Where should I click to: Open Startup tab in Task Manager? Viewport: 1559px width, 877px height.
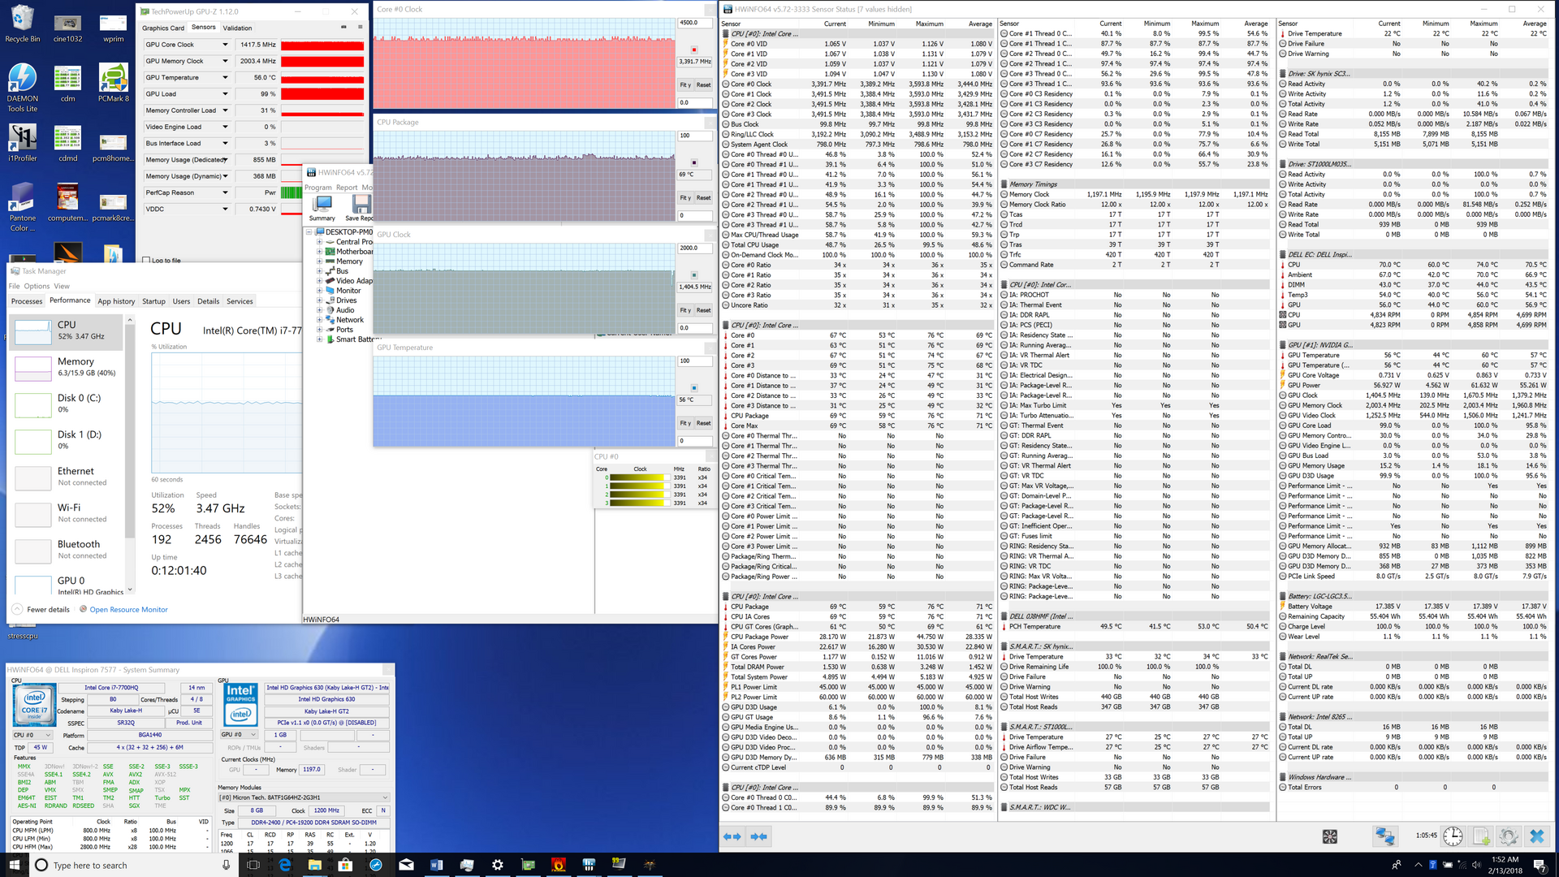coord(153,301)
